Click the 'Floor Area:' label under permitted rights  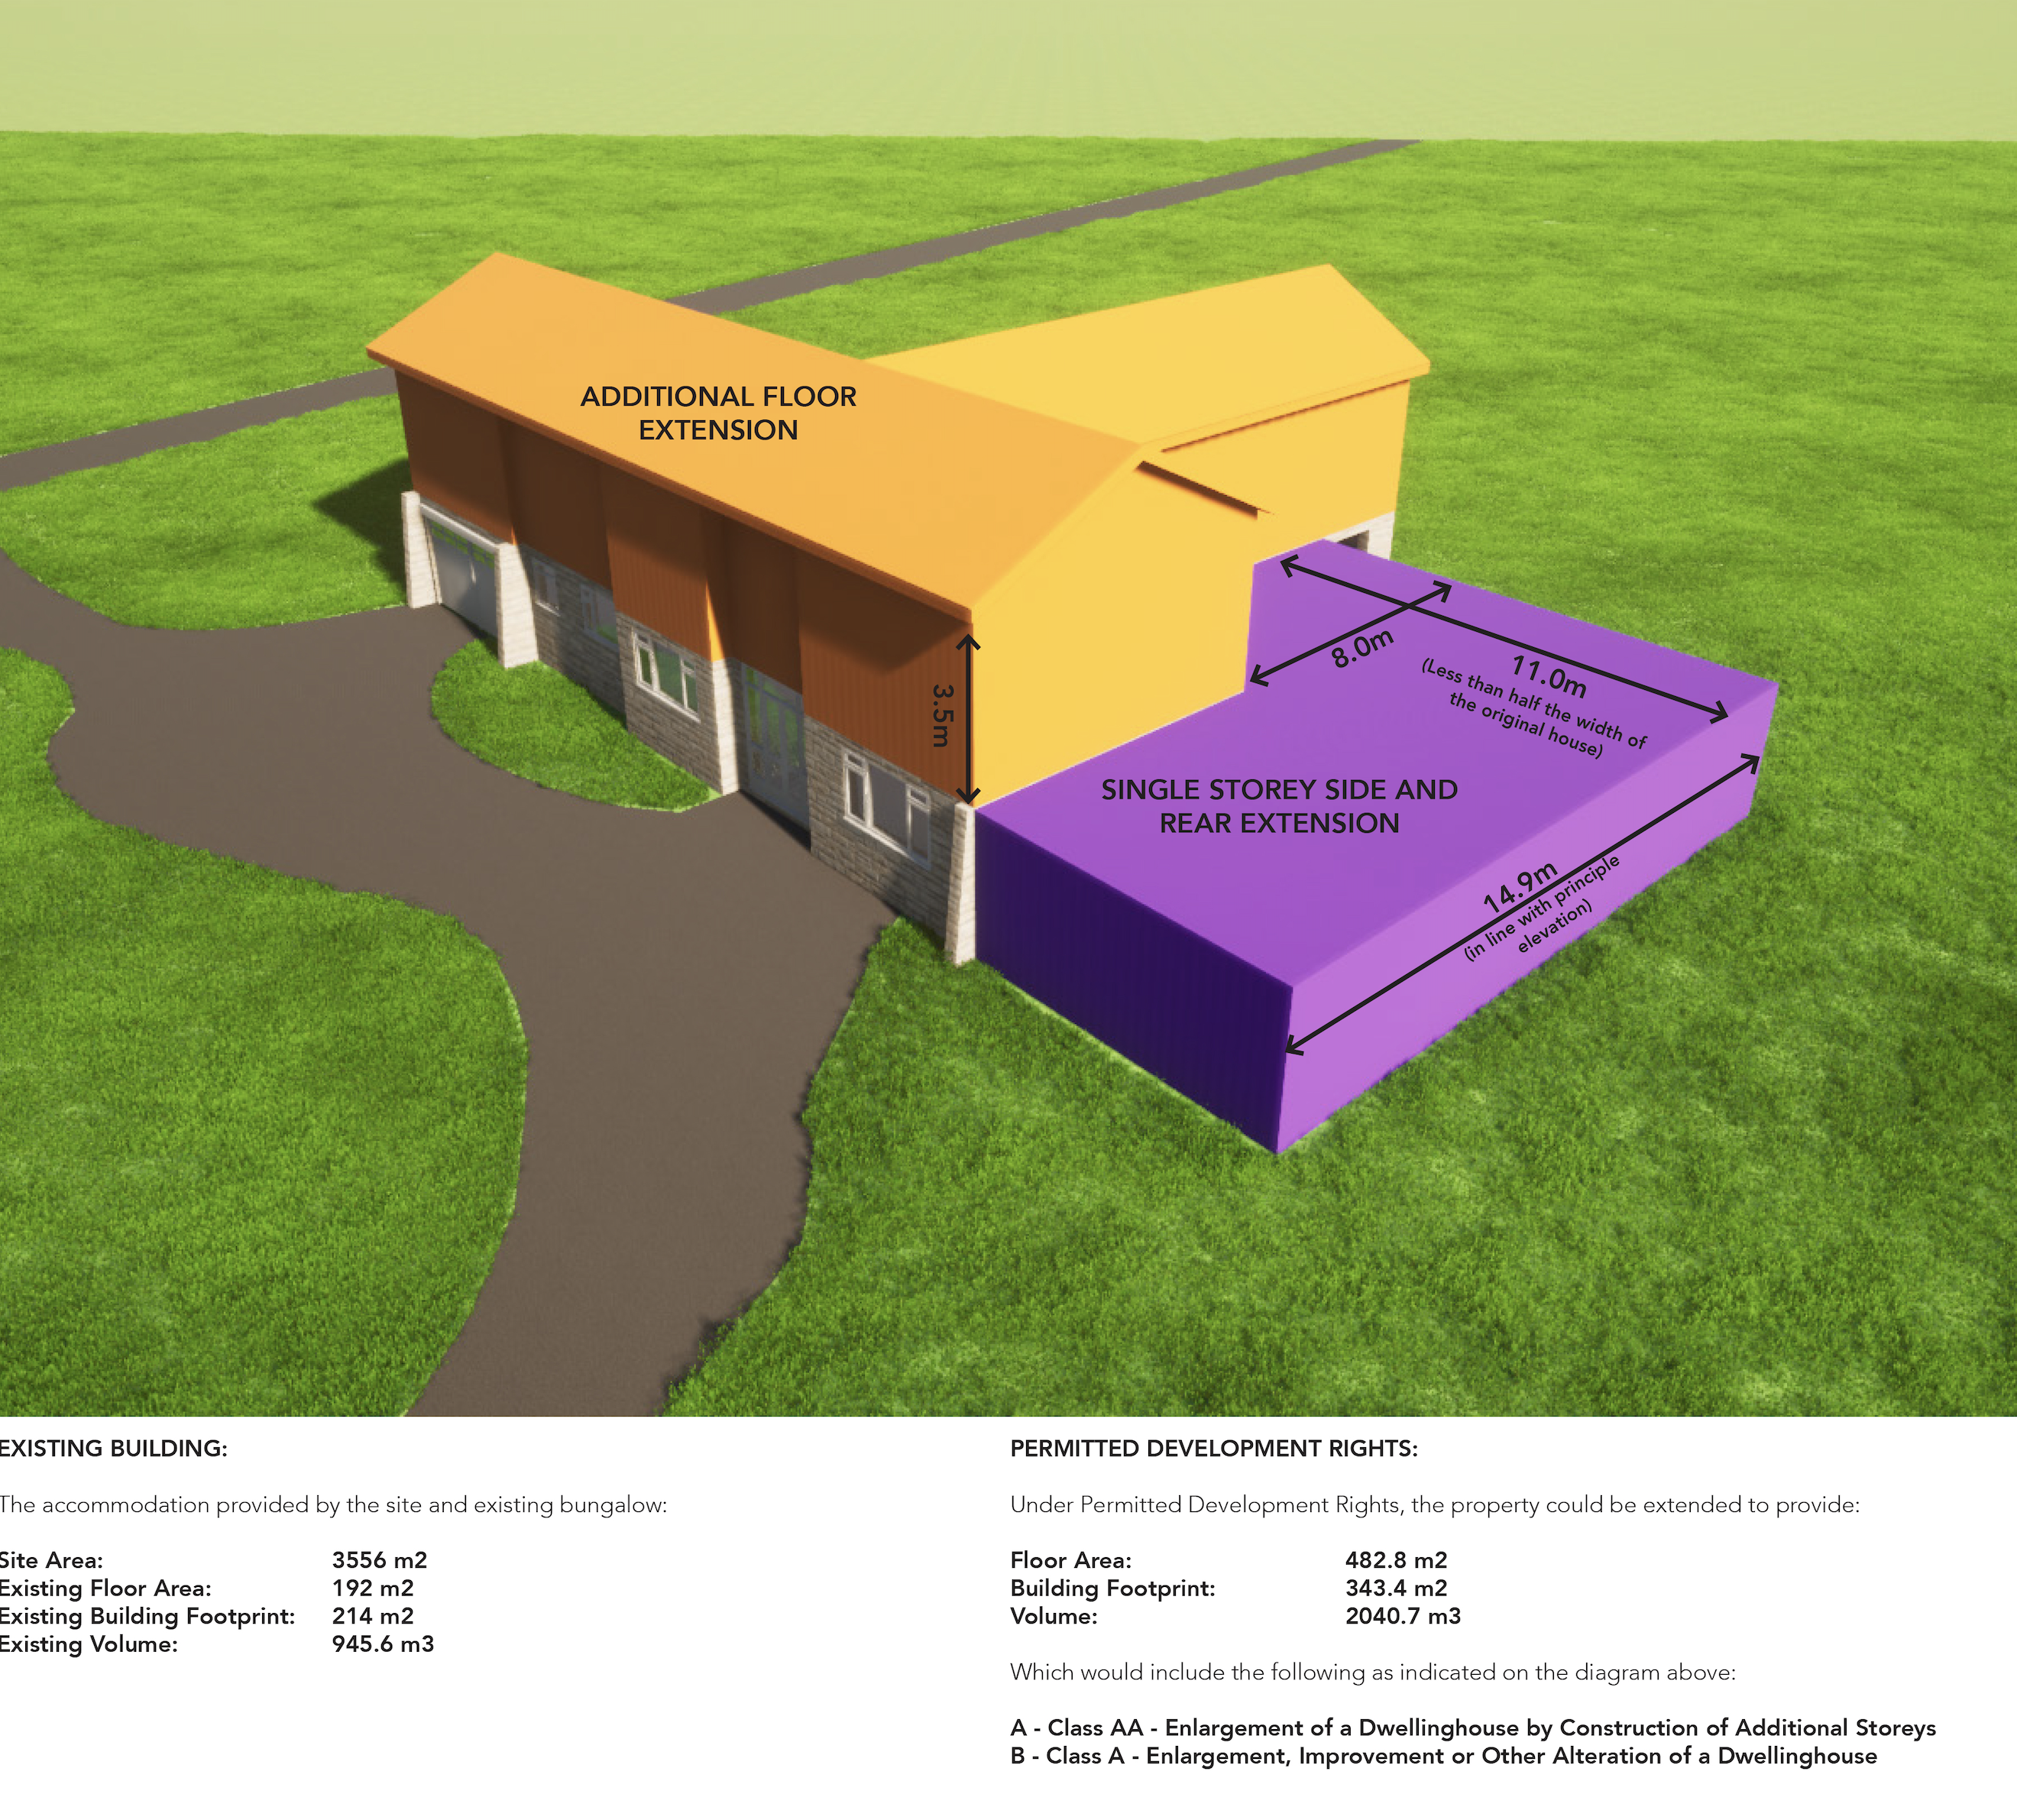1071,1560
